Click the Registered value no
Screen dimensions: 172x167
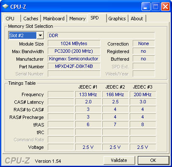click(144, 51)
